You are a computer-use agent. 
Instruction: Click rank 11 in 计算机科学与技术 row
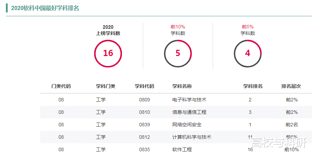(x=250, y=137)
